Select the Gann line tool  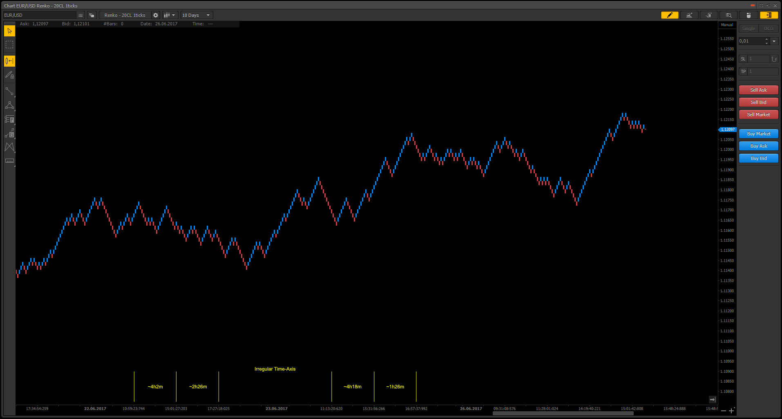pyautogui.click(x=9, y=133)
